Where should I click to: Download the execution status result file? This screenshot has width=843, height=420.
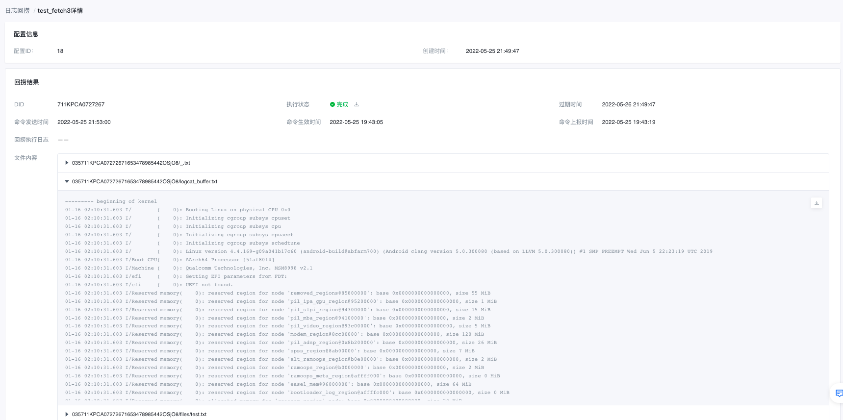pos(357,104)
